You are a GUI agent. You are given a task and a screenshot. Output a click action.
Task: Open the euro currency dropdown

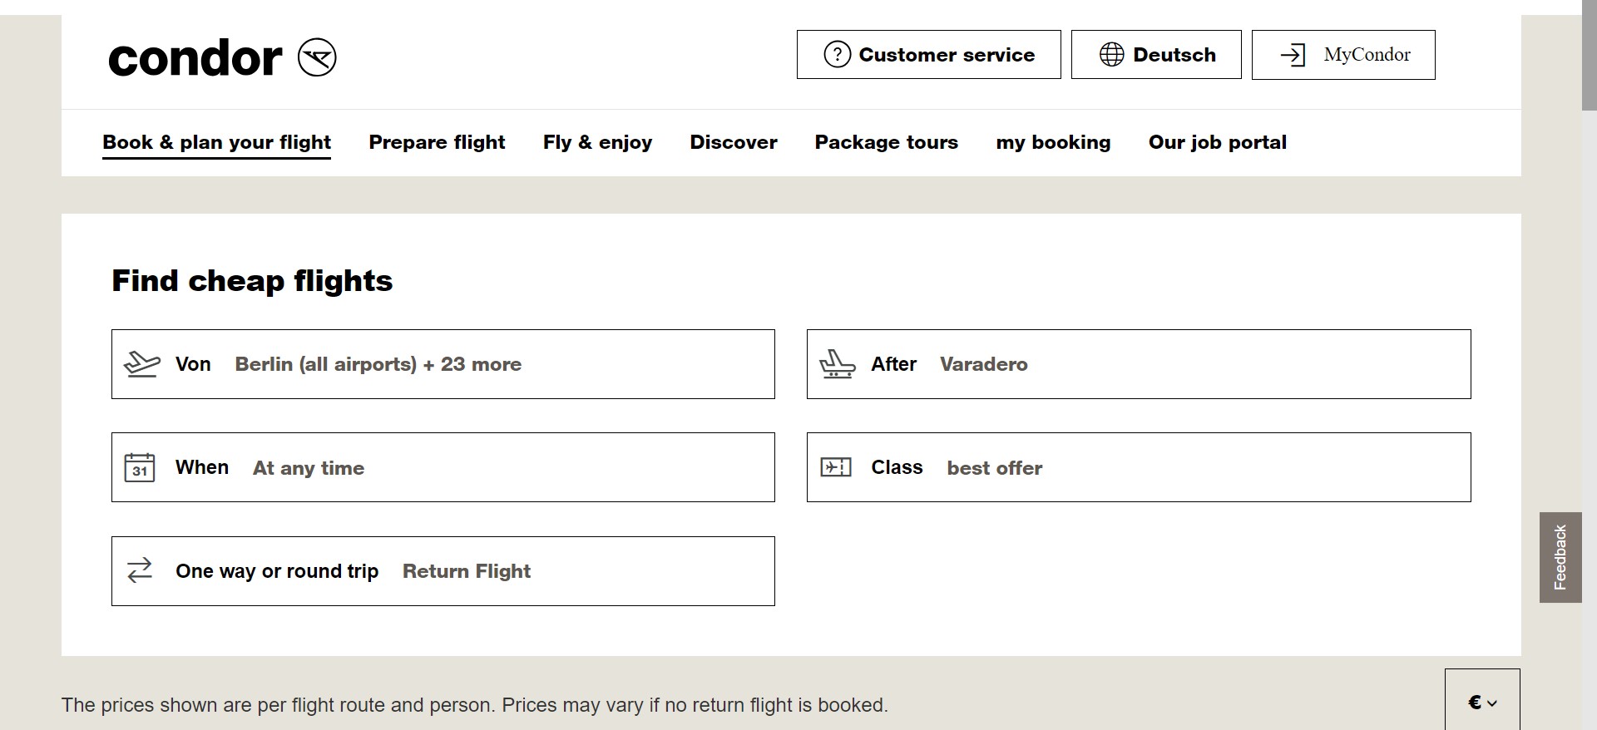[1482, 703]
